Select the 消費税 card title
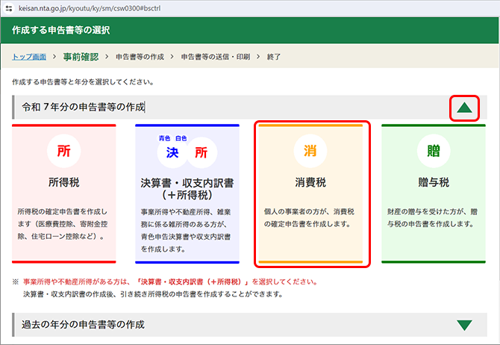This screenshot has height=345, width=500. point(310,182)
